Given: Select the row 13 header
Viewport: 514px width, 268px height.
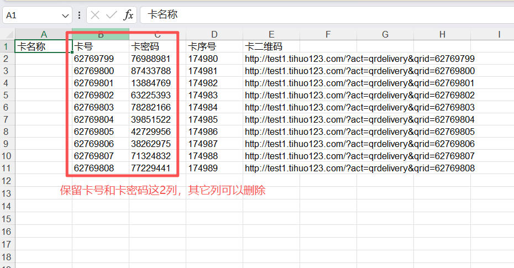Looking at the screenshot, I should pos(7,193).
